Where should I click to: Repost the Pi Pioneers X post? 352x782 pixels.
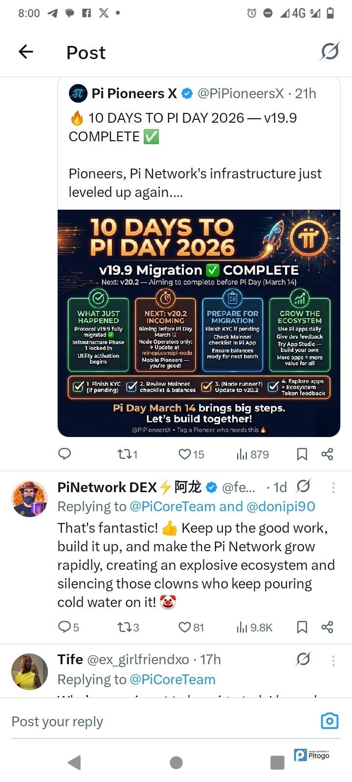tap(128, 454)
